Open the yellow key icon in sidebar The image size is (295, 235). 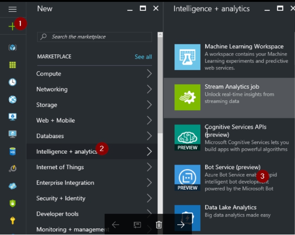pos(12,220)
